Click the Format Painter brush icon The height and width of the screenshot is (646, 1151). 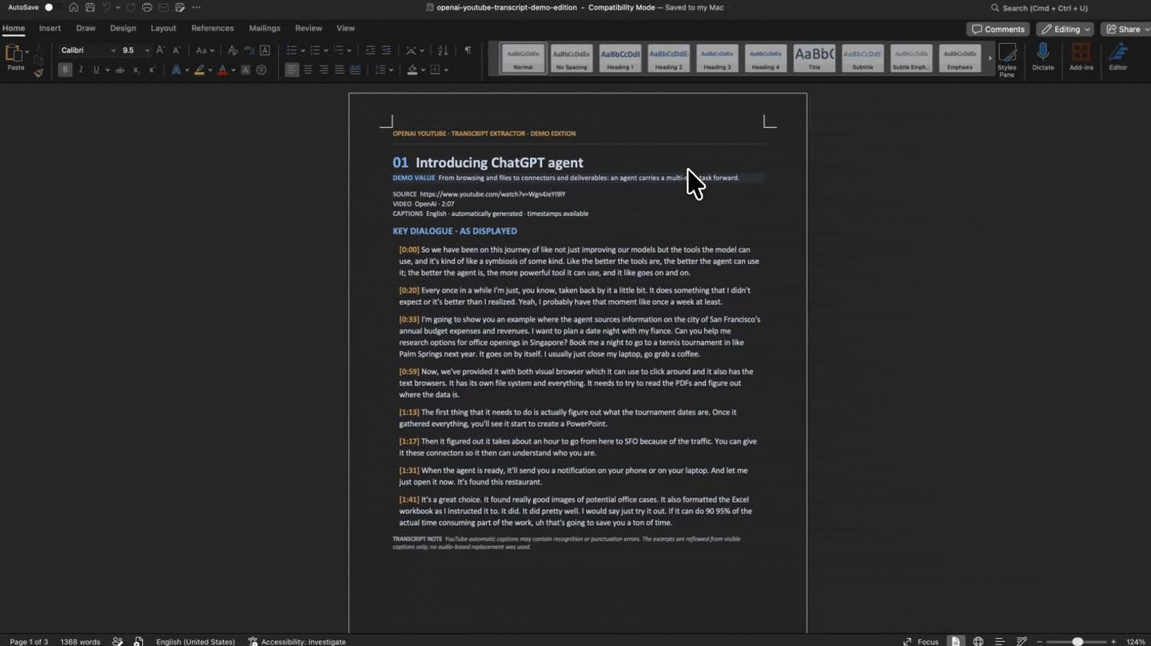pos(38,73)
